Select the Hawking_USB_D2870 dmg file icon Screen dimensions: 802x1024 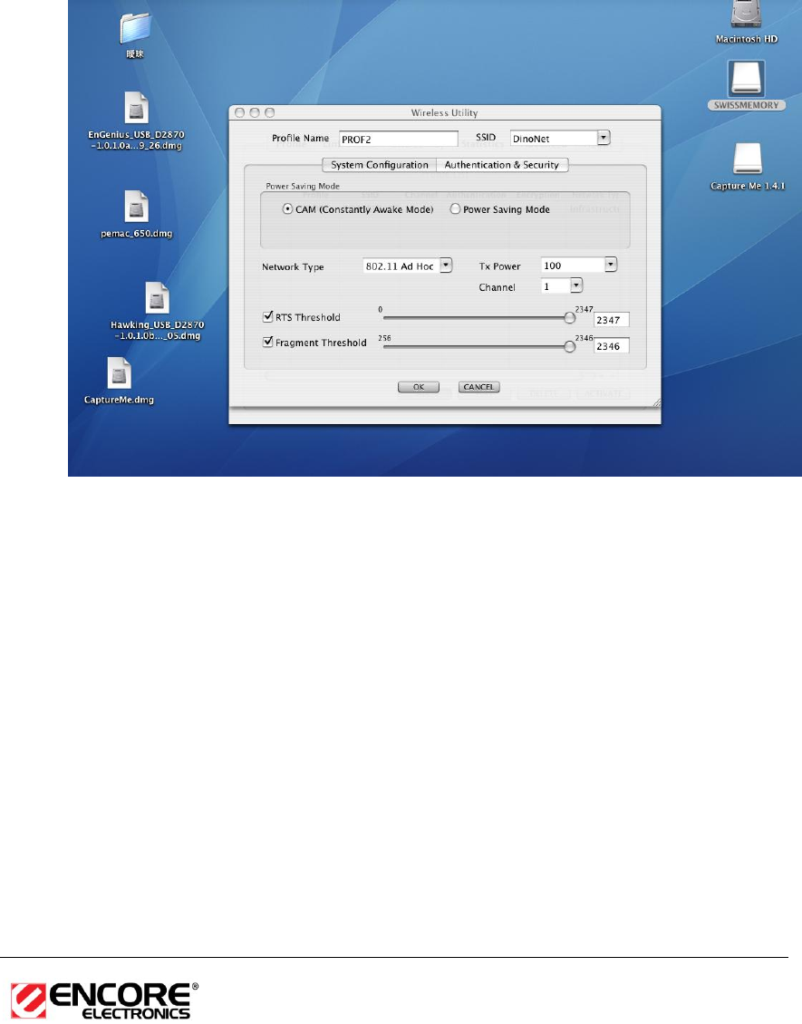[157, 298]
